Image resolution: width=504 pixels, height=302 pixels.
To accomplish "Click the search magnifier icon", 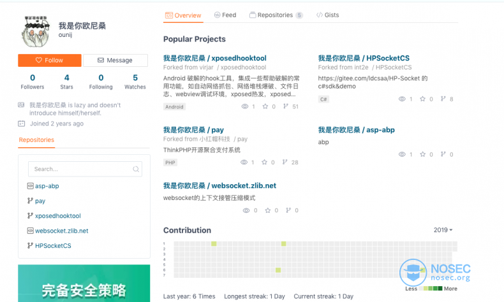I will pos(136,169).
